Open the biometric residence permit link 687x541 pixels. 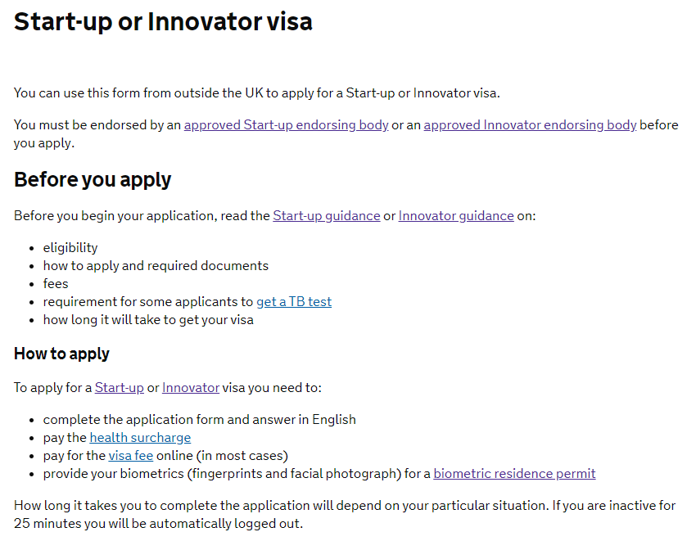click(x=514, y=474)
